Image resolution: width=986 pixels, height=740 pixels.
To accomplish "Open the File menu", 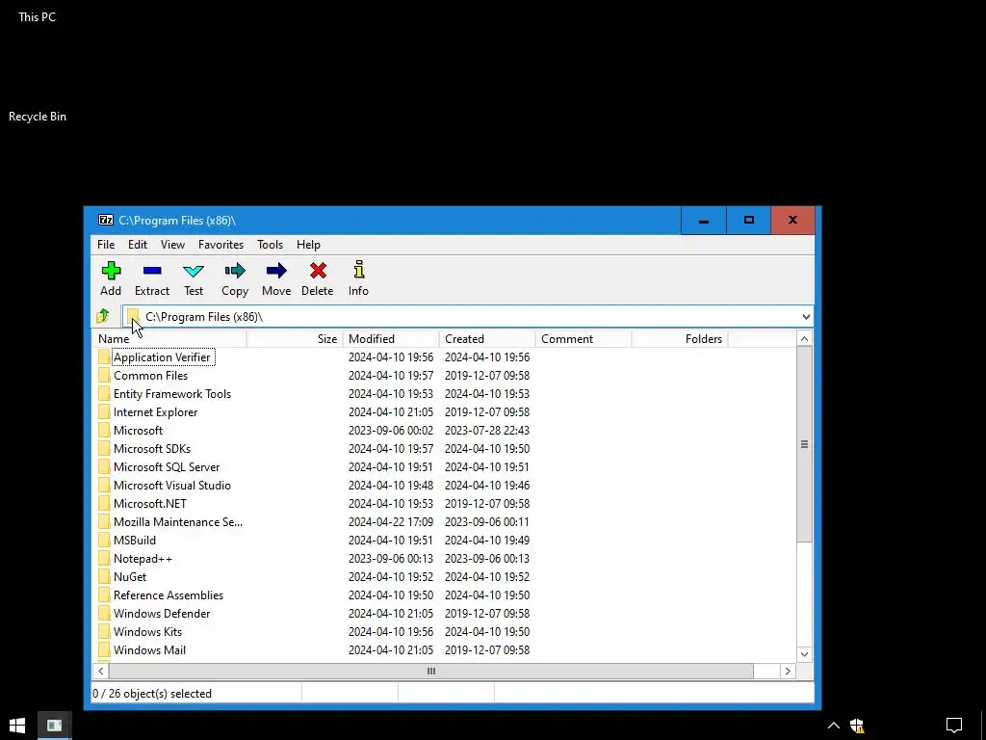I will [x=106, y=245].
